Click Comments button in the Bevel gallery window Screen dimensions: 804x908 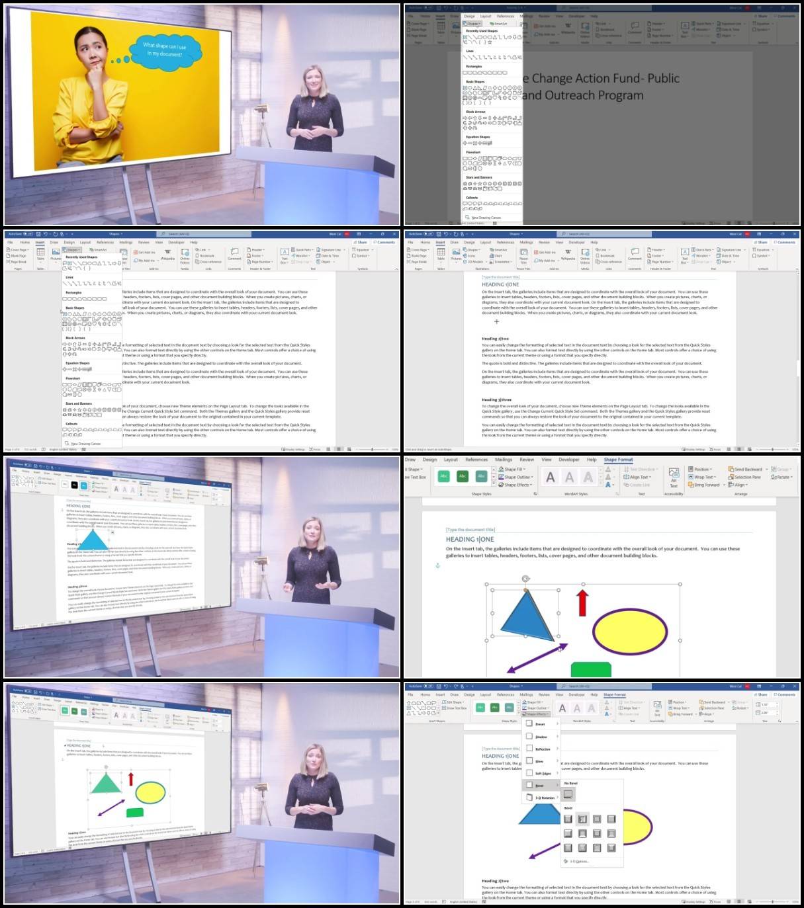click(785, 694)
